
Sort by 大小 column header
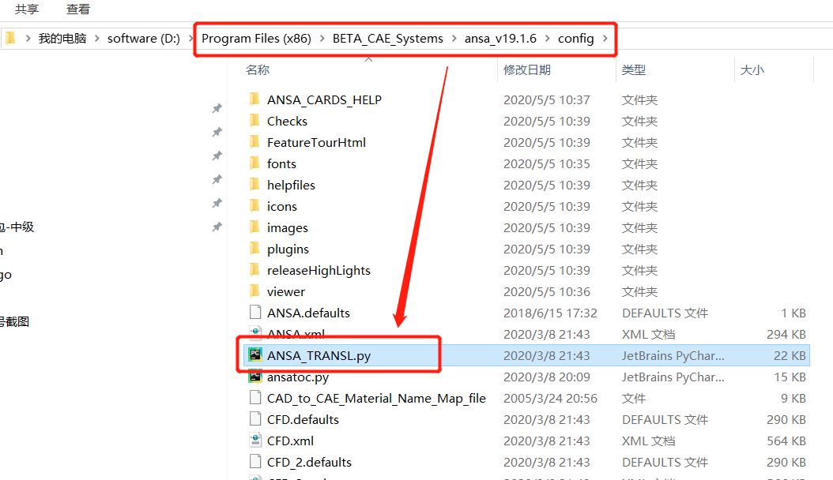pos(752,70)
